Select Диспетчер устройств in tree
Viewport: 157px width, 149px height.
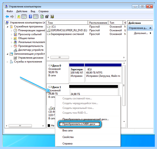[x=31, y=50]
